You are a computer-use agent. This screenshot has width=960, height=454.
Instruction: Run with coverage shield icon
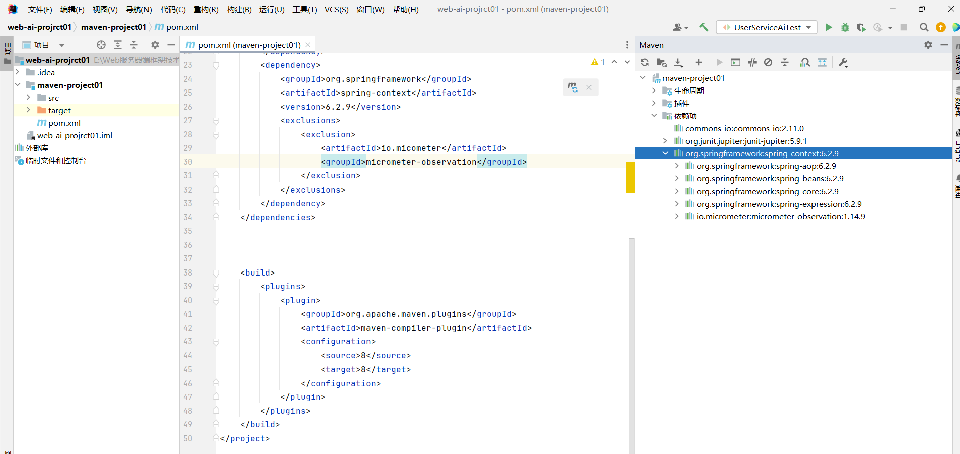coord(861,27)
